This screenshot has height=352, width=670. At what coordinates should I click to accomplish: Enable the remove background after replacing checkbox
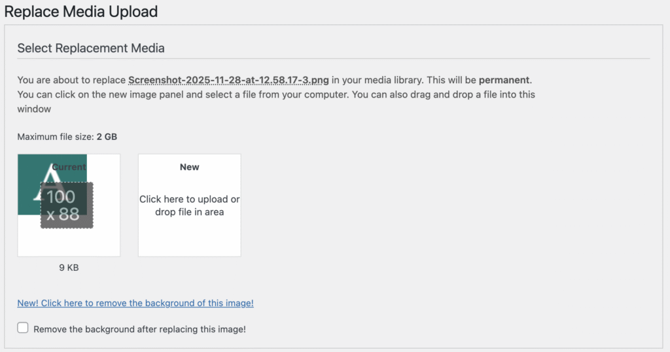coord(23,328)
